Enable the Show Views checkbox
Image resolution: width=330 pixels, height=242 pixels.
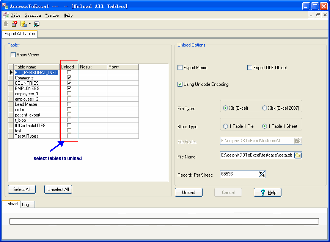(13, 55)
